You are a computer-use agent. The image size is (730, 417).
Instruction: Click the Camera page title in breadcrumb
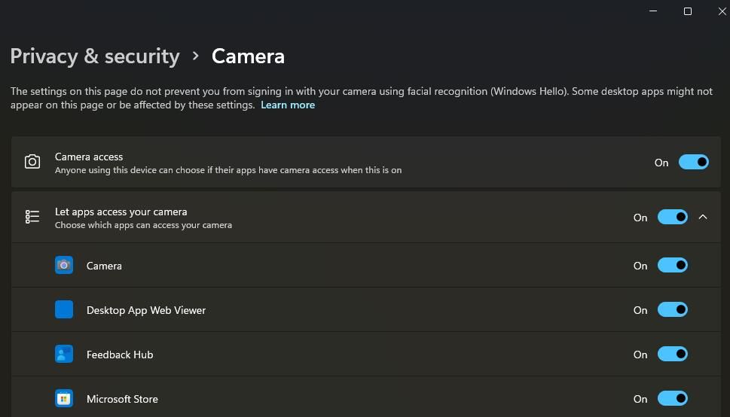coord(248,56)
